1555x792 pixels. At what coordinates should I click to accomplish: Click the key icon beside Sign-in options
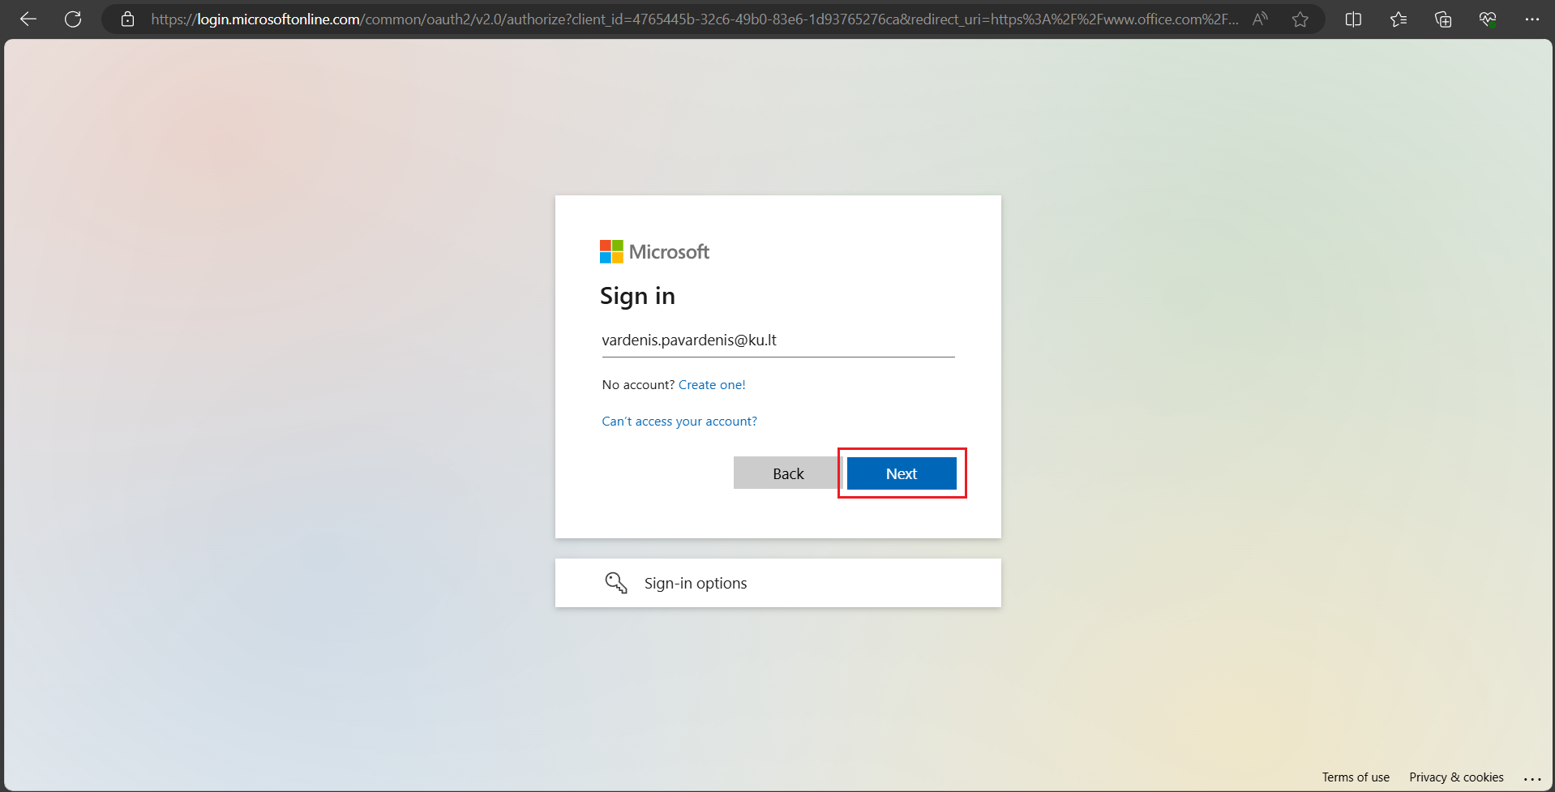(x=616, y=582)
